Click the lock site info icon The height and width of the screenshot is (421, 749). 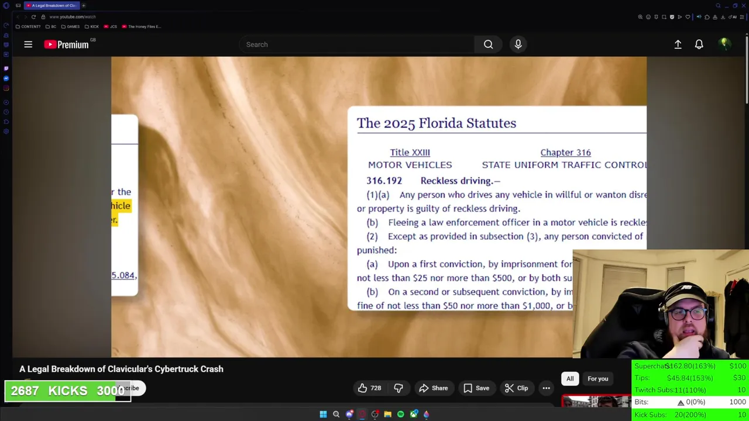pyautogui.click(x=43, y=17)
